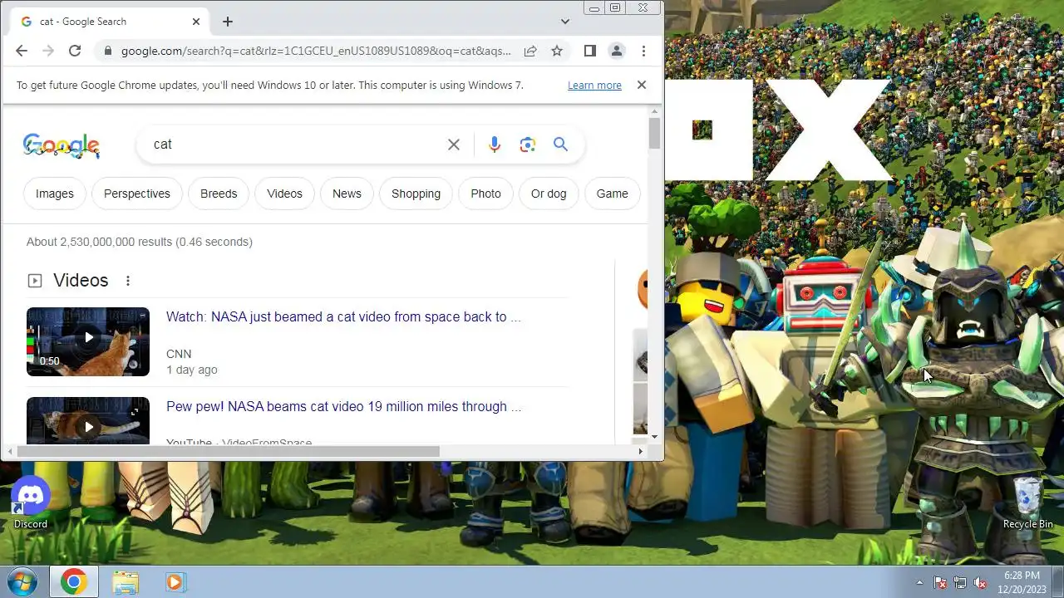Open the Chrome side panel icon

(590, 51)
